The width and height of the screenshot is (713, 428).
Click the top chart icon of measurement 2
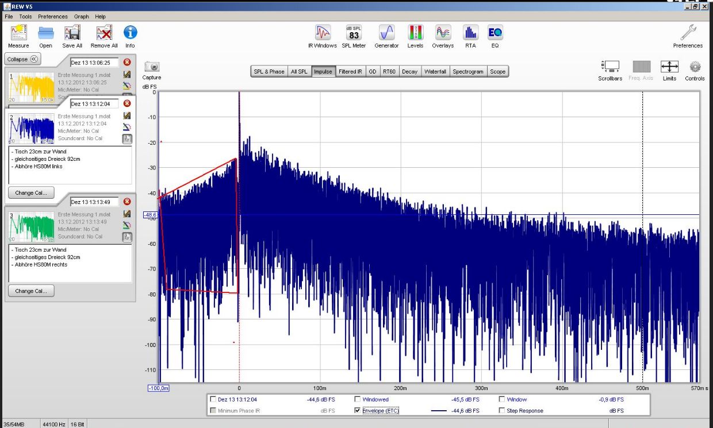pyautogui.click(x=127, y=115)
